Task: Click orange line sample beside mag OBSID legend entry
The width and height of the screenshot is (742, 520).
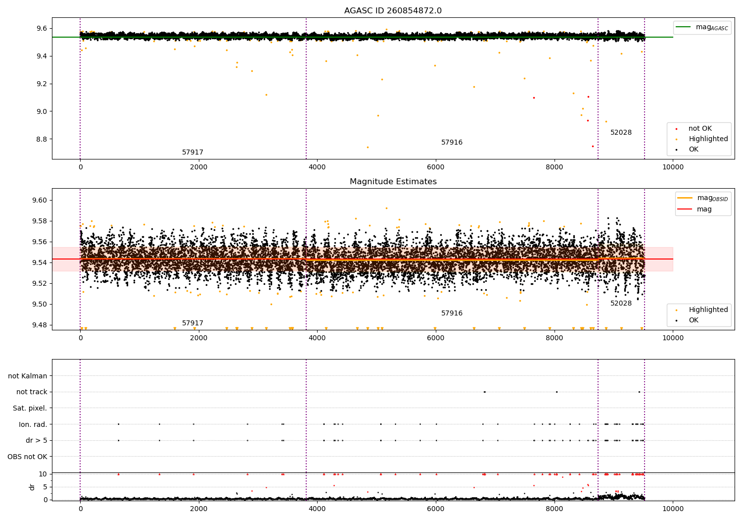Action: [685, 198]
